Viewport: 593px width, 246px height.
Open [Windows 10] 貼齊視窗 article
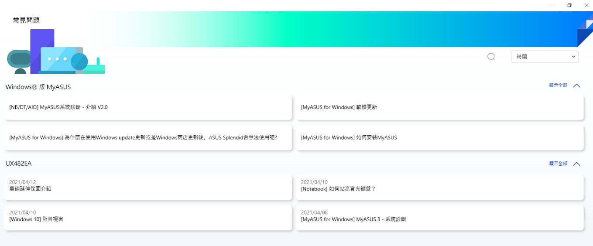[148, 218]
